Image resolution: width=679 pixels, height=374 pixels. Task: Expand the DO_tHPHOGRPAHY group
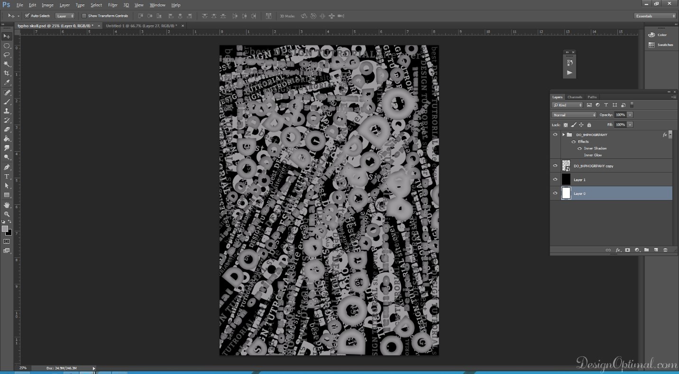pos(563,135)
